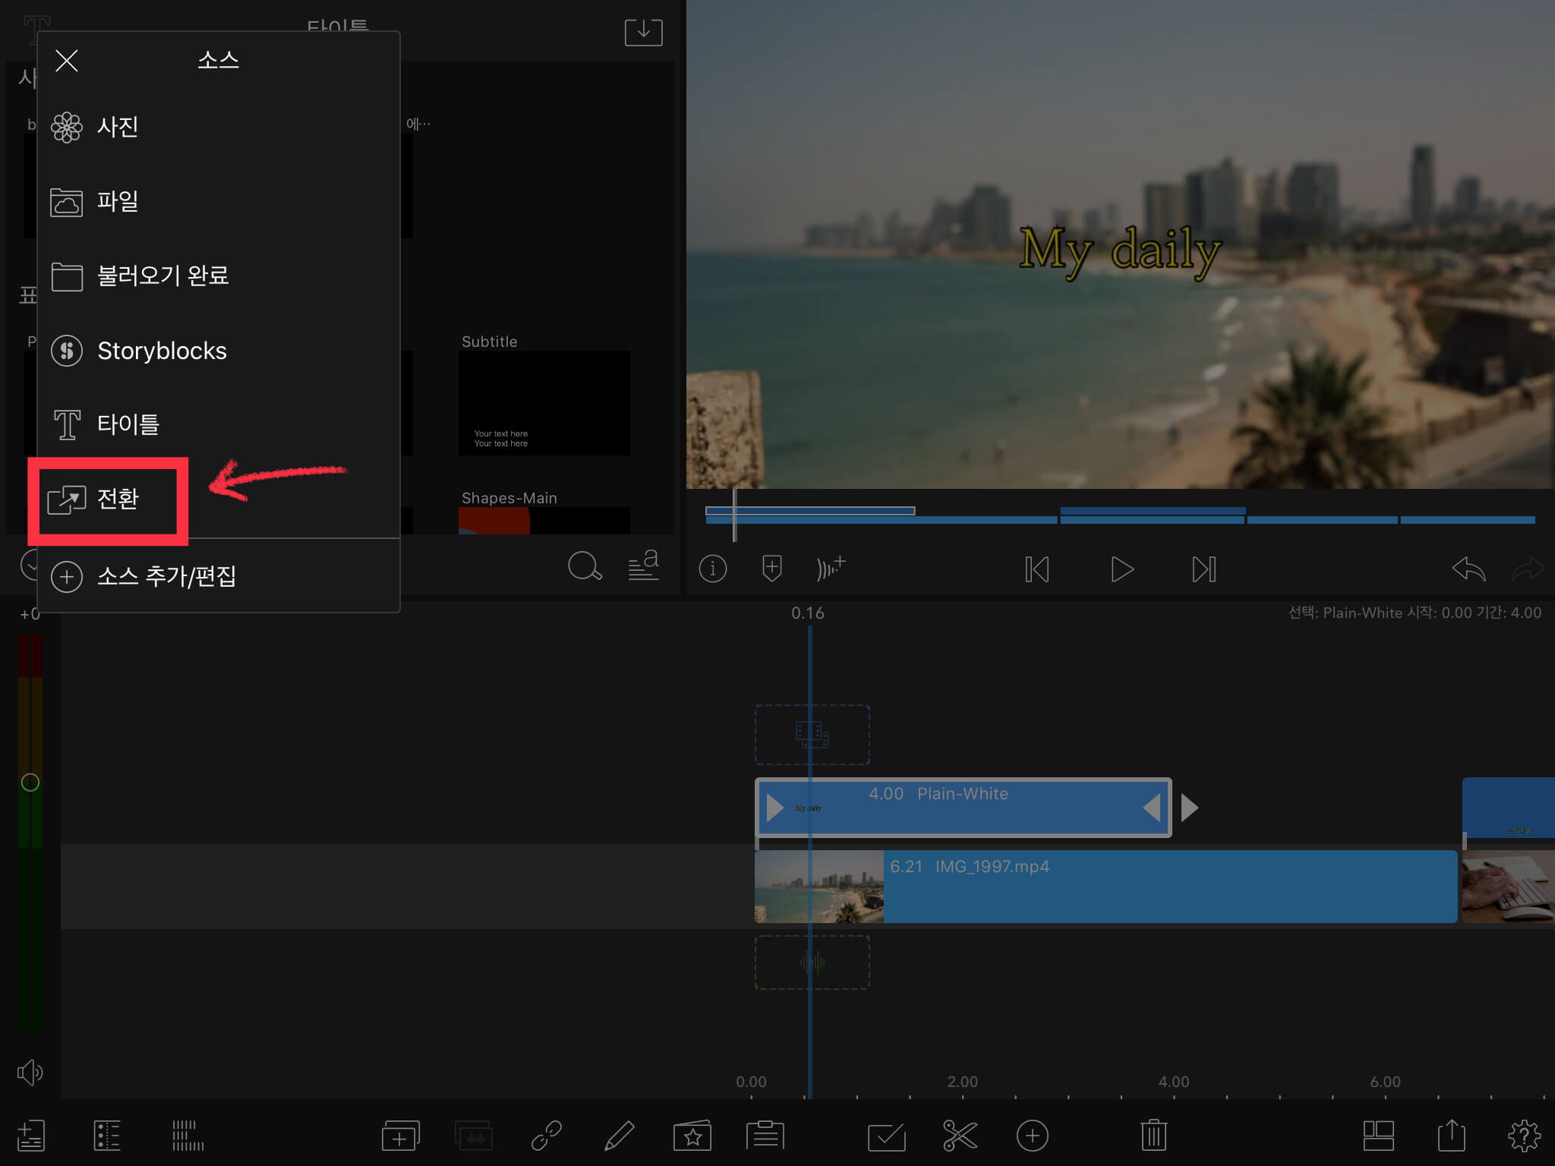Open settings gear icon
The height and width of the screenshot is (1166, 1555).
pos(1523,1136)
